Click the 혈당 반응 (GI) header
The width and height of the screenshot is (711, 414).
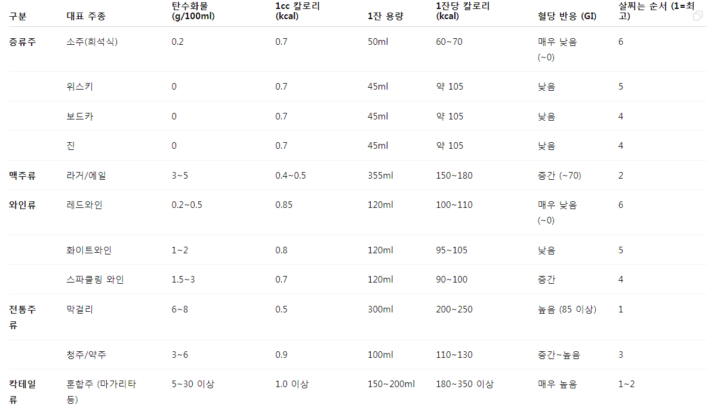pos(567,16)
